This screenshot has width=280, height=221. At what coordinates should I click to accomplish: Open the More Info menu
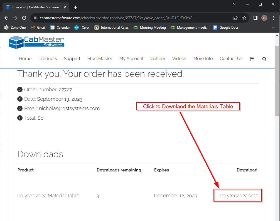click(x=203, y=58)
